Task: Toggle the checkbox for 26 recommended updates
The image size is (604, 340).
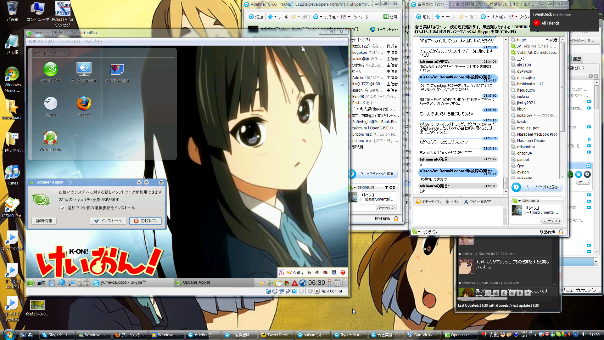Action: tap(62, 208)
